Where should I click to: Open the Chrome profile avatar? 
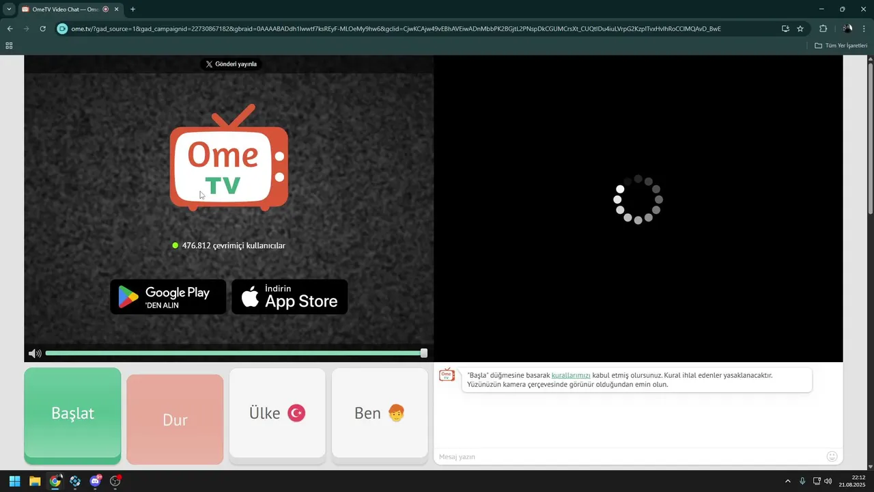coord(847,29)
